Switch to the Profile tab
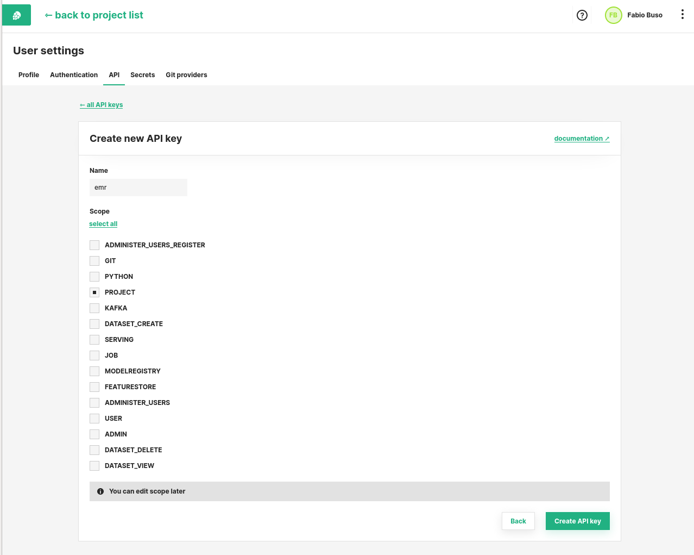The width and height of the screenshot is (694, 555). pyautogui.click(x=28, y=75)
